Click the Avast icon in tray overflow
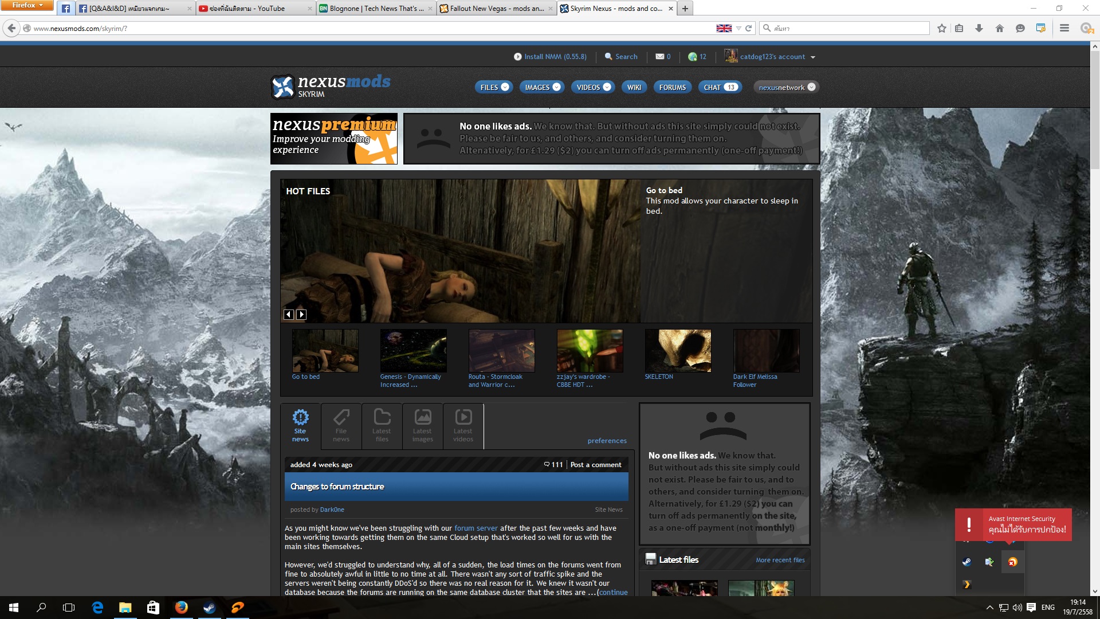 coord(1012,562)
